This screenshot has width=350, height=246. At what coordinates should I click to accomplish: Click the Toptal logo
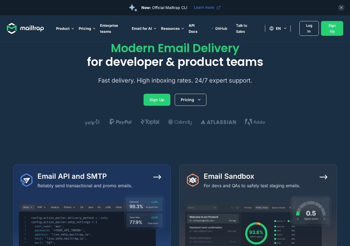click(x=150, y=122)
